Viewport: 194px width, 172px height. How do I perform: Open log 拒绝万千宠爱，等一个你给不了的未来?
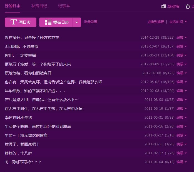point(38,64)
